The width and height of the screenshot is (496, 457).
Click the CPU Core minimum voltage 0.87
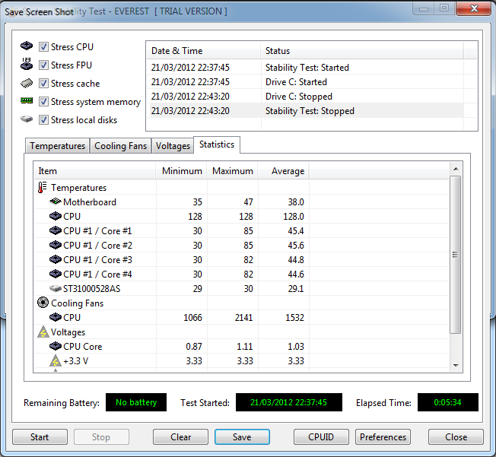click(193, 347)
